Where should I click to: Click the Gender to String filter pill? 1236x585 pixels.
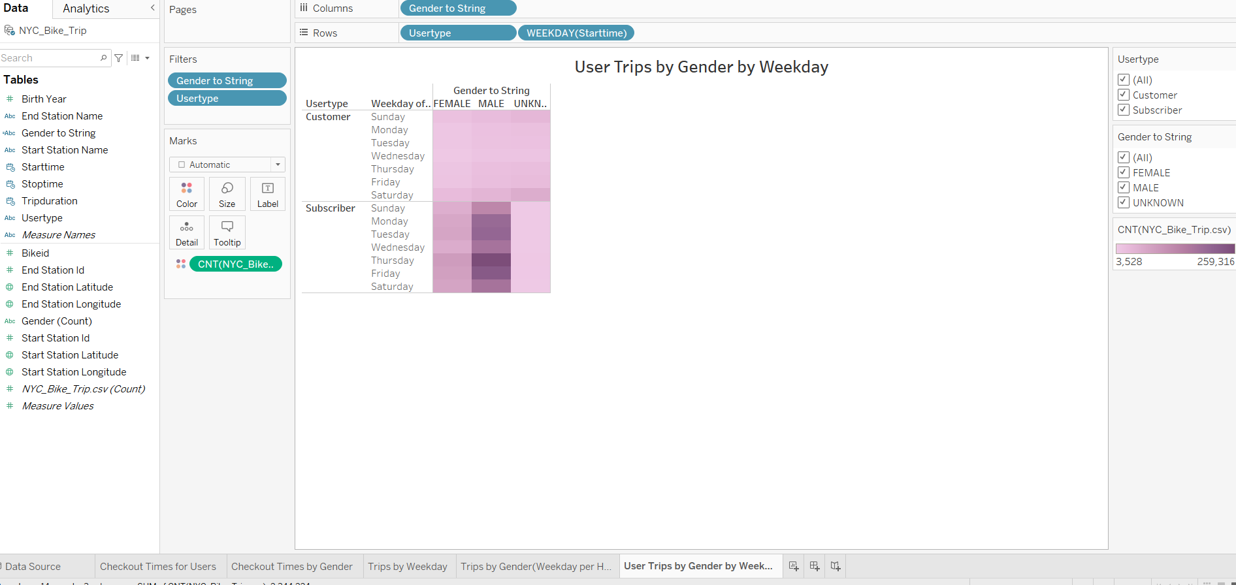tap(227, 80)
